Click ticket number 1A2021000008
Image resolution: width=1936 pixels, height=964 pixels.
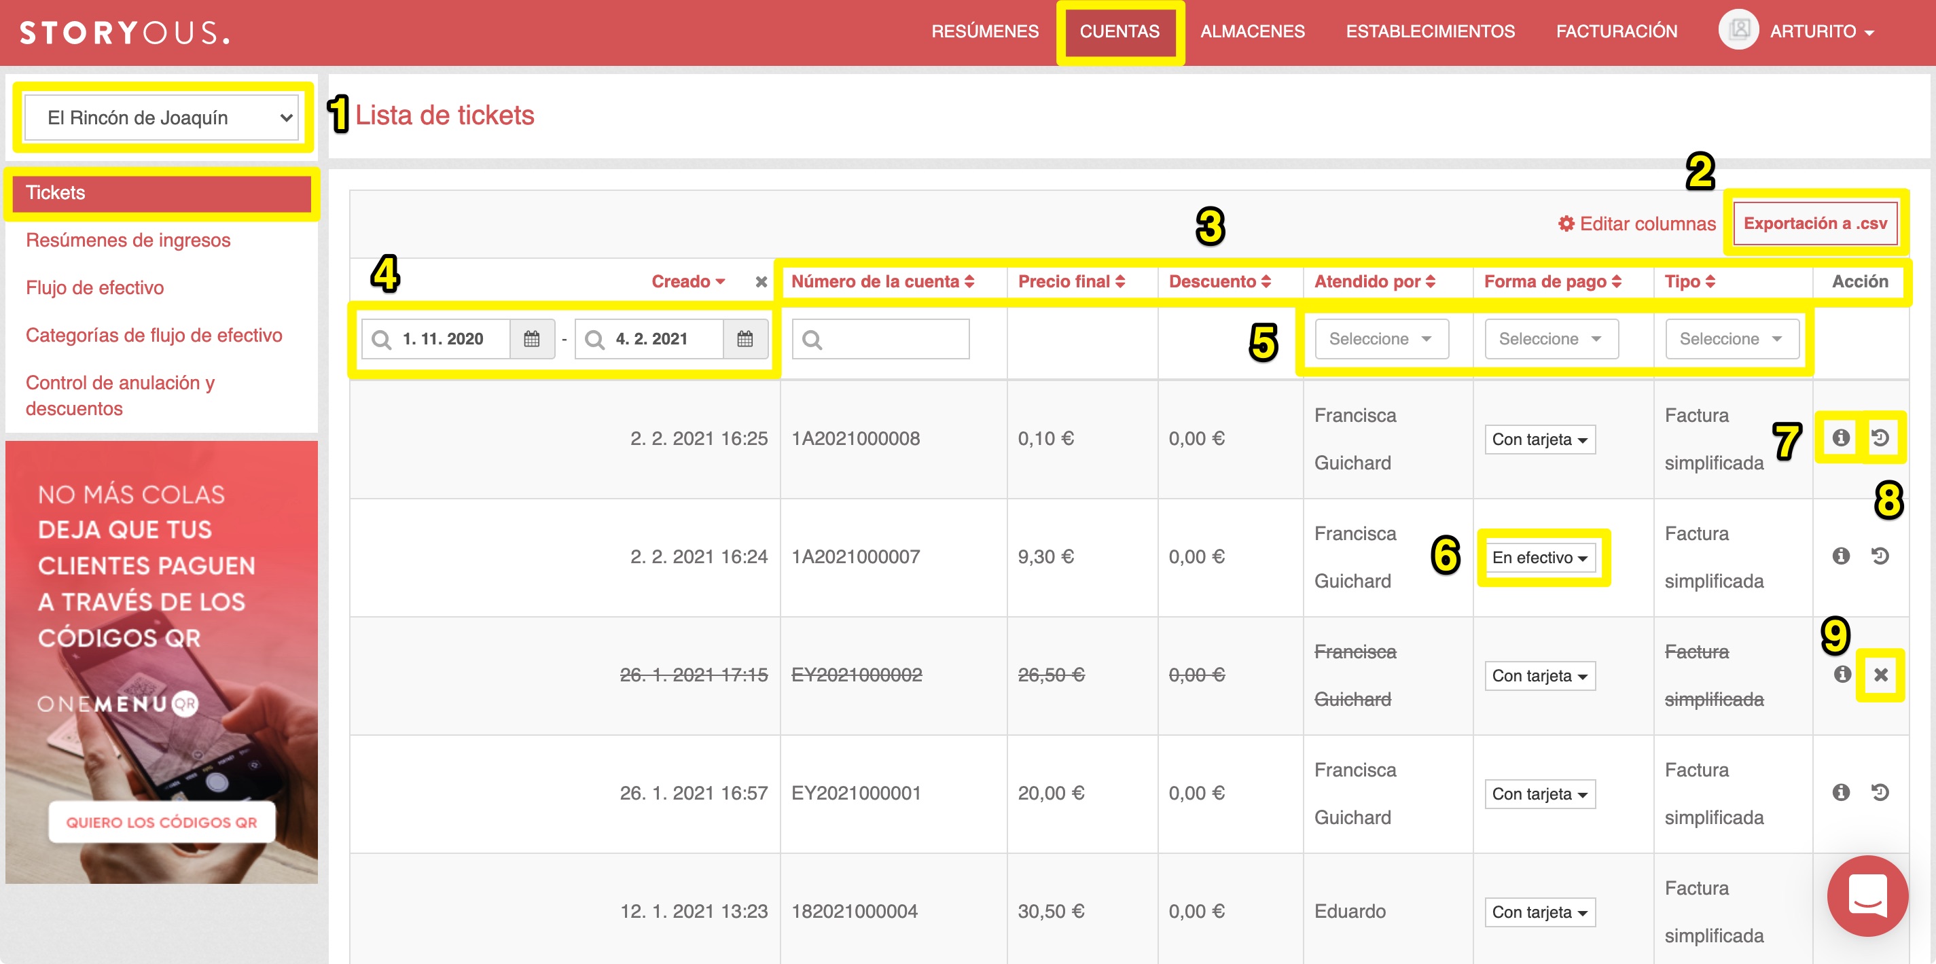(x=855, y=439)
